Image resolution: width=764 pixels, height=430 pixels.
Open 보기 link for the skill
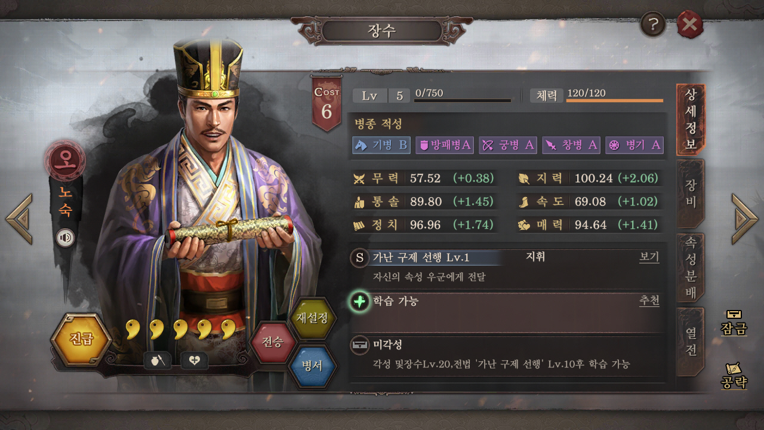point(649,257)
